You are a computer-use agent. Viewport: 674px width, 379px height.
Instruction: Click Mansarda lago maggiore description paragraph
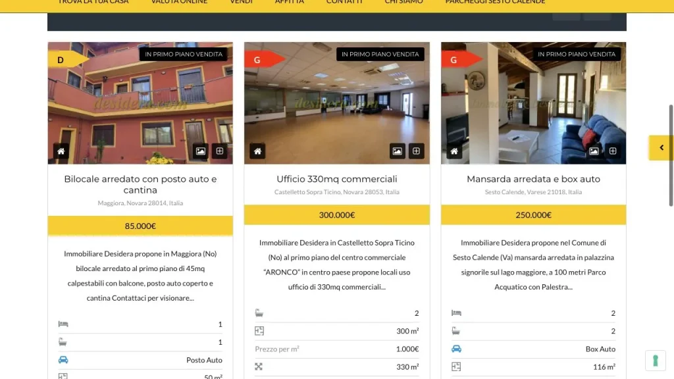point(533,265)
